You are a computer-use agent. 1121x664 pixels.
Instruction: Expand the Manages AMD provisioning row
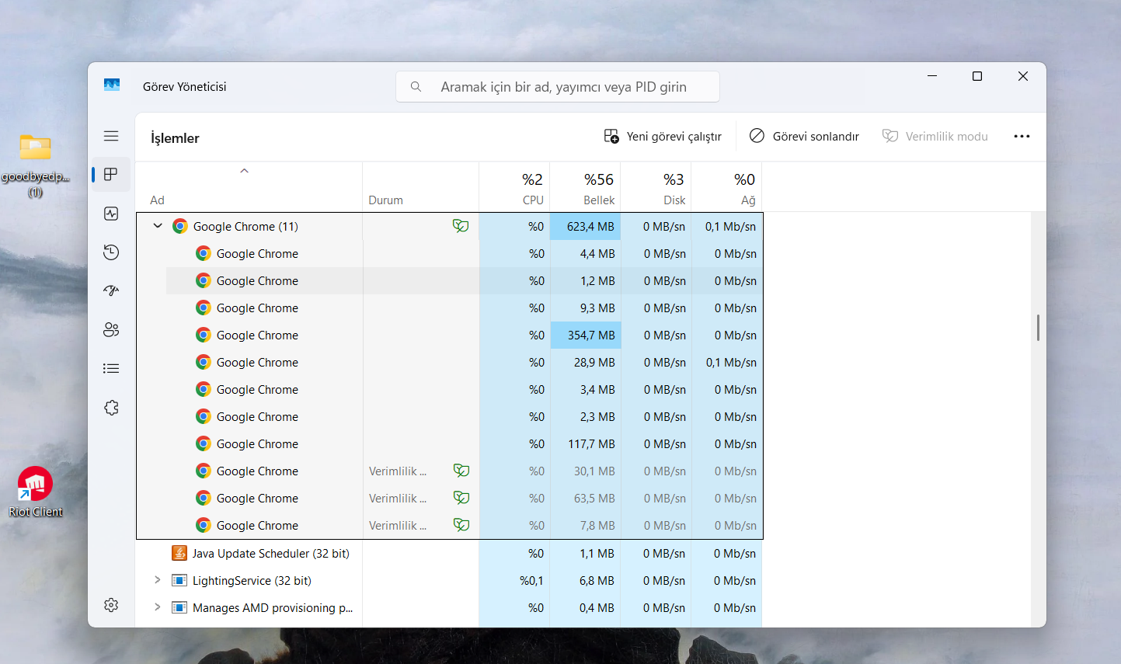158,607
